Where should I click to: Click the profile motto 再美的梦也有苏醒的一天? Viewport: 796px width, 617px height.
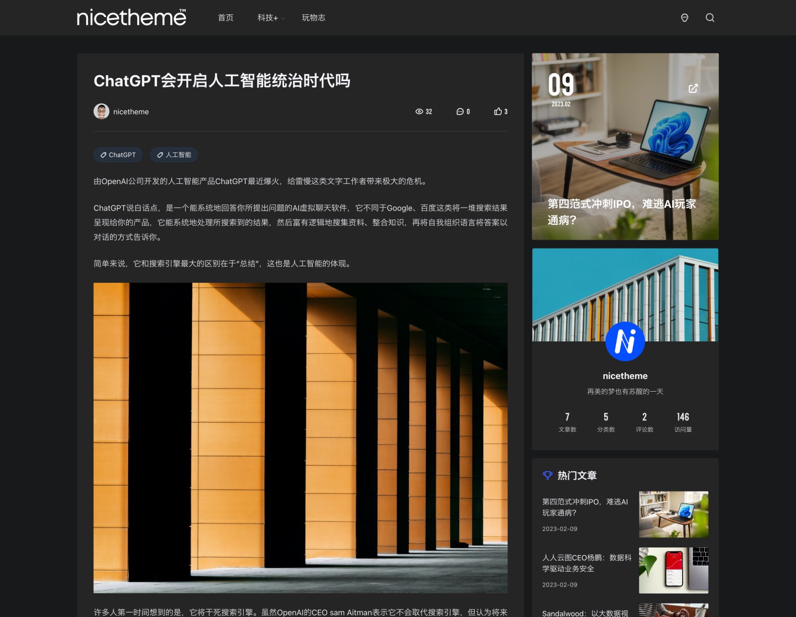tap(625, 392)
